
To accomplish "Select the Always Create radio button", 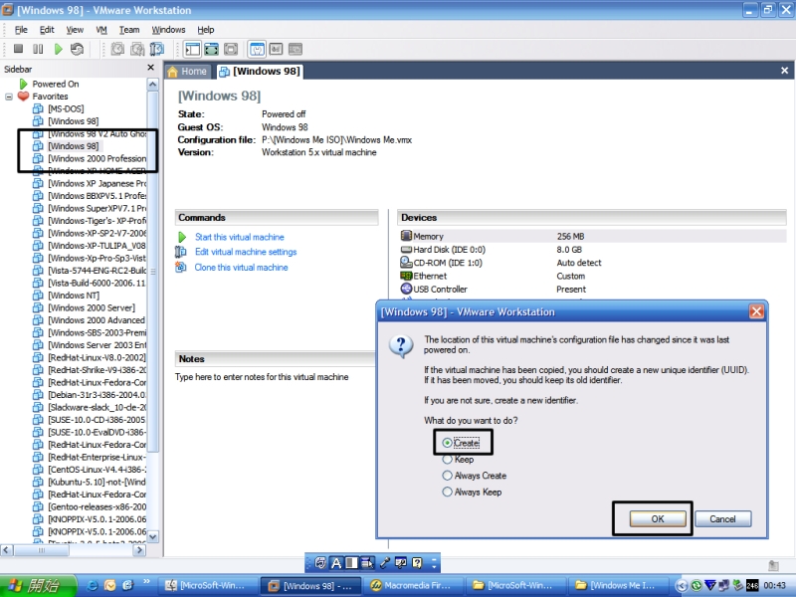I will pyautogui.click(x=447, y=476).
